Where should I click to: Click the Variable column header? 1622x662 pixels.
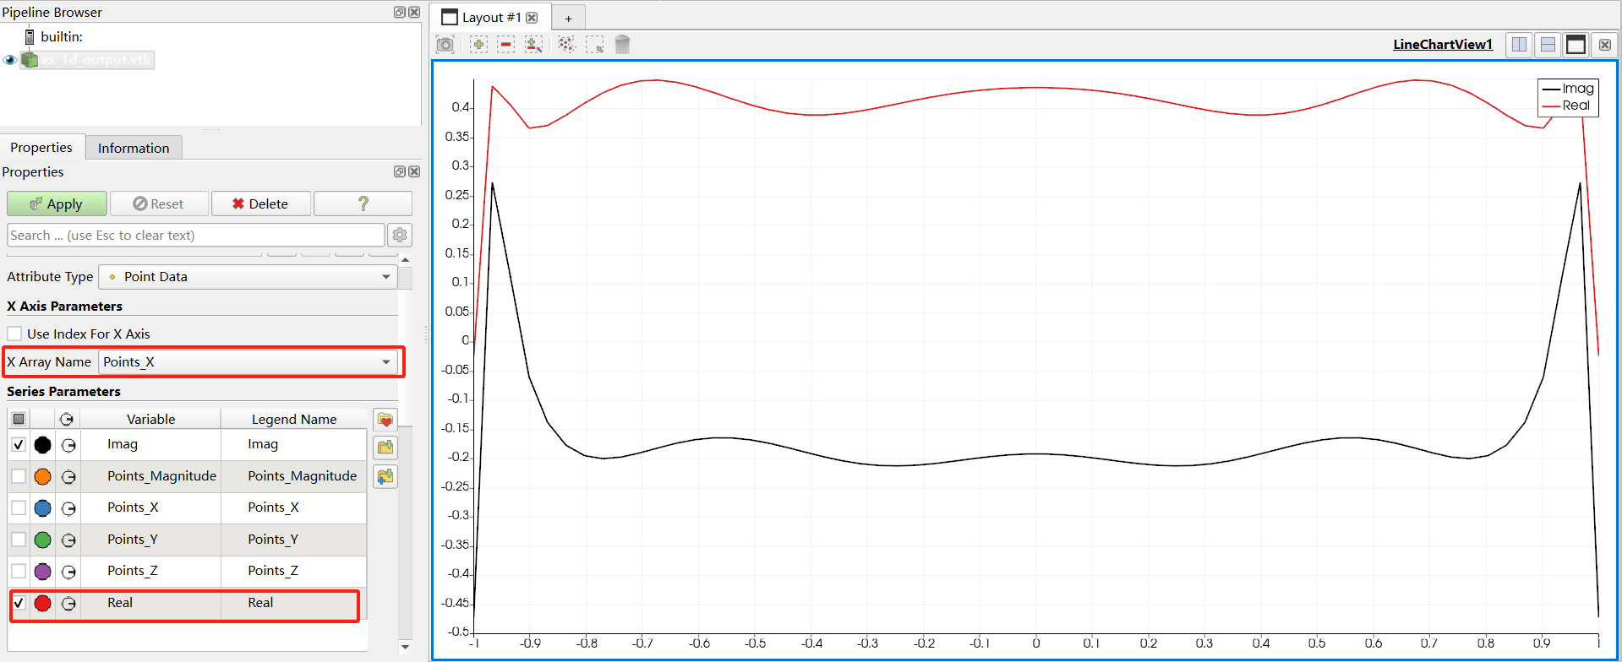coord(150,419)
